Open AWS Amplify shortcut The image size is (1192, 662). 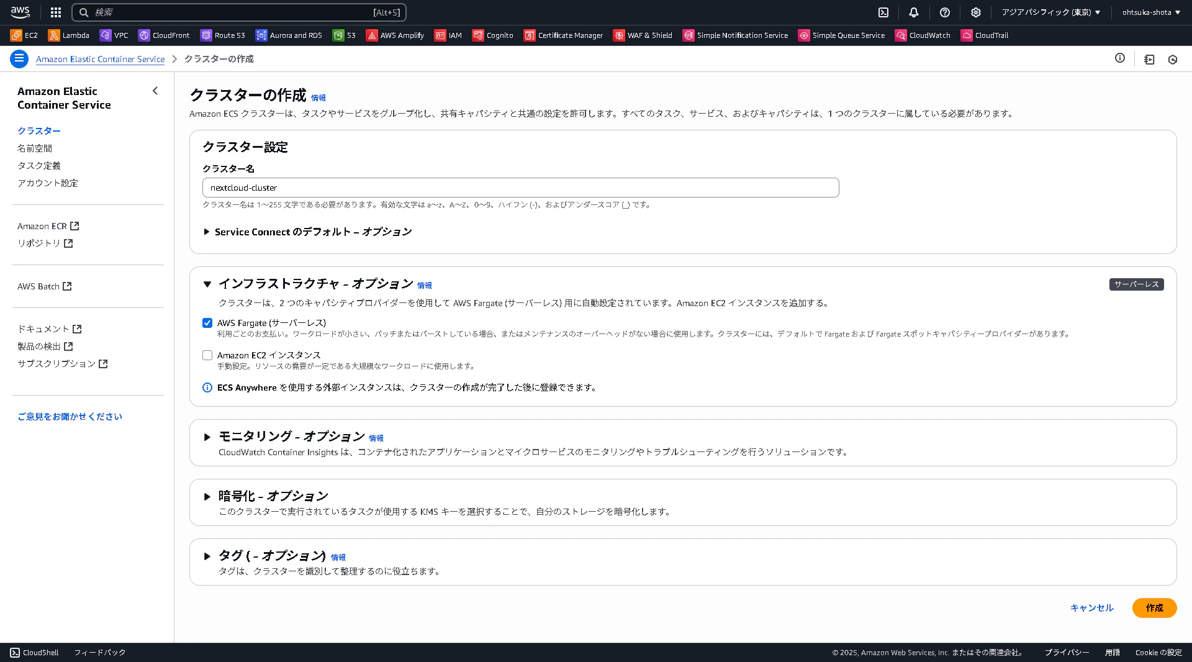pos(395,35)
